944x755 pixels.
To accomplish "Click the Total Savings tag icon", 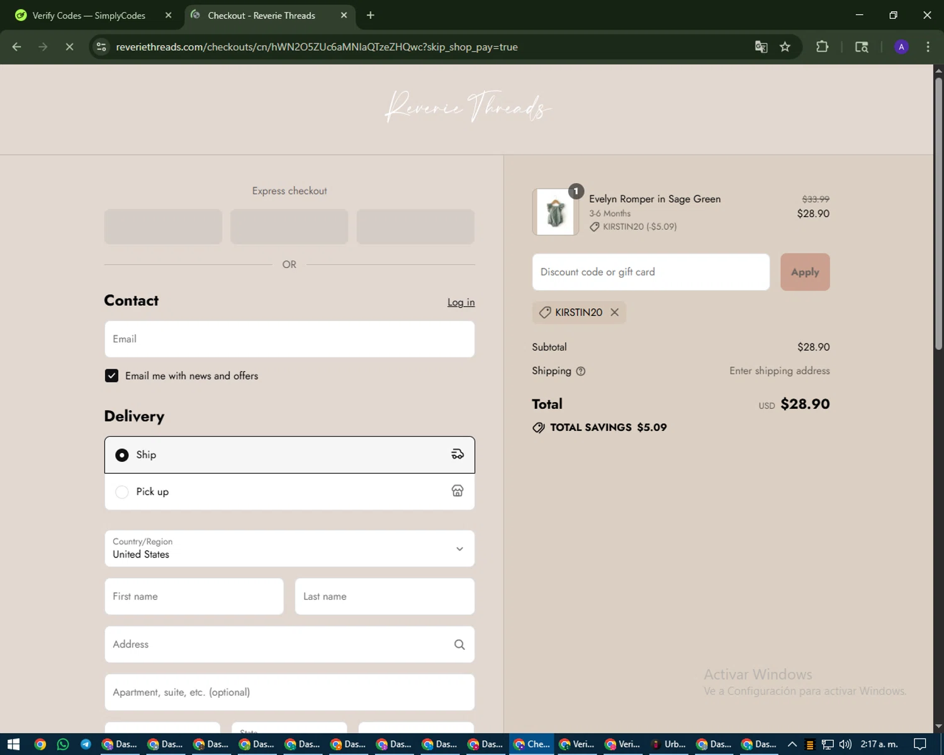I will pyautogui.click(x=539, y=428).
